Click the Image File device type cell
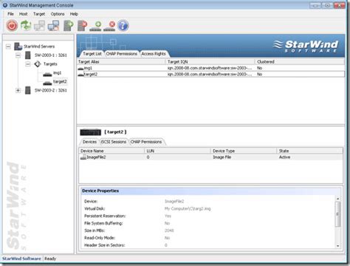This screenshot has height=266, width=350. (x=222, y=157)
